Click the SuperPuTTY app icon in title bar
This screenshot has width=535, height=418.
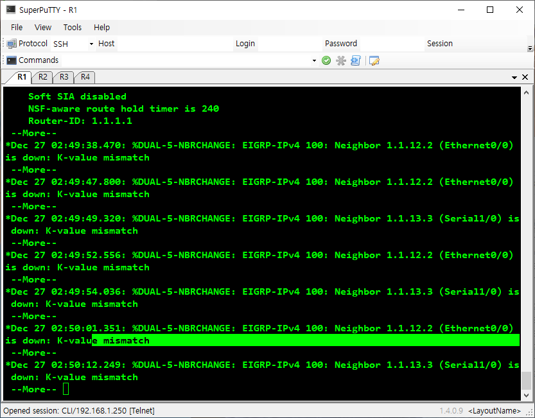11,10
